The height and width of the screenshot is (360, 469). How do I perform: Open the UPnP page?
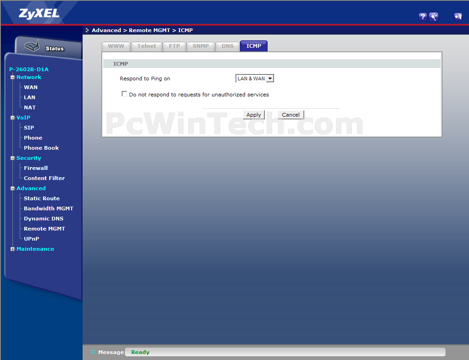[x=31, y=239]
